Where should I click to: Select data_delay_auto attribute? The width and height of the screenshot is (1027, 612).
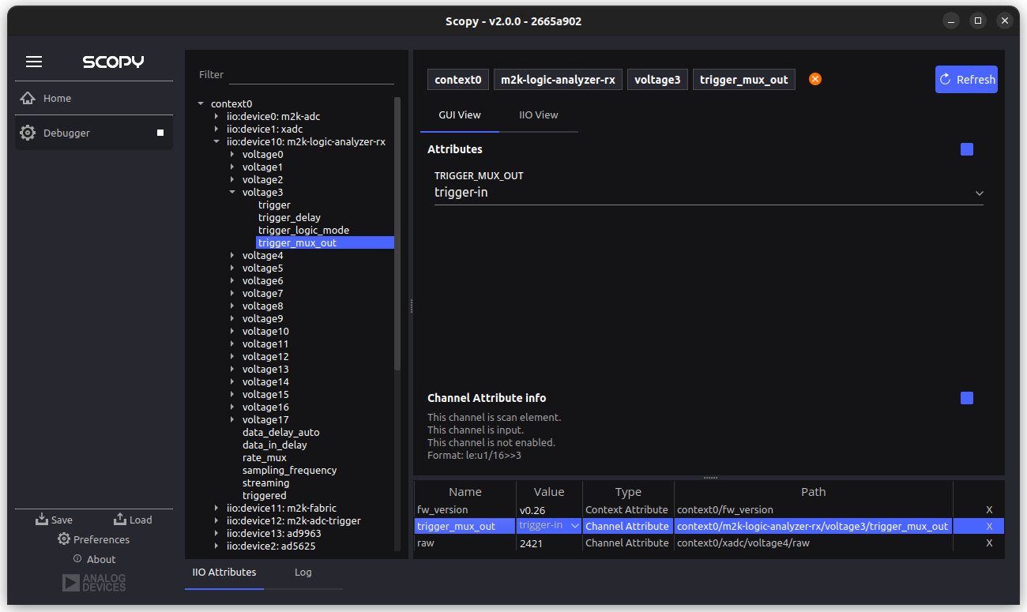click(280, 432)
